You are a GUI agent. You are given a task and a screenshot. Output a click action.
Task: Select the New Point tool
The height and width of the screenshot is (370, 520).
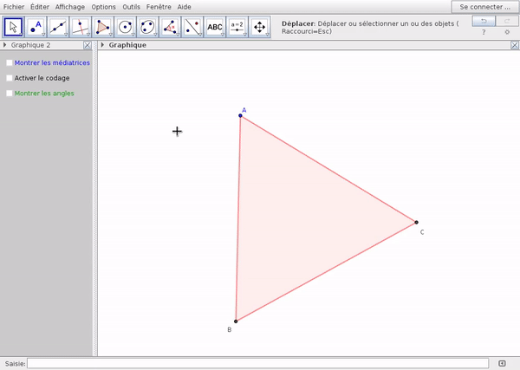click(x=36, y=27)
